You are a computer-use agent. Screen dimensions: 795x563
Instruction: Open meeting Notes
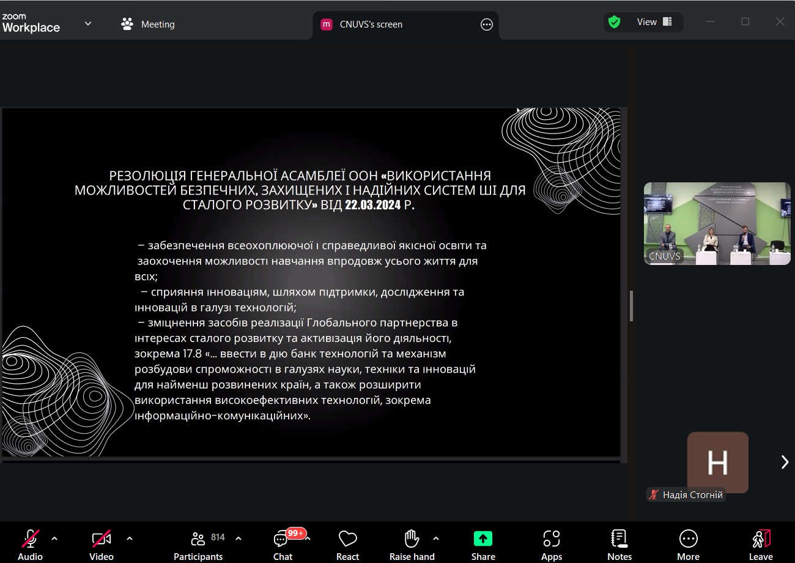click(619, 543)
